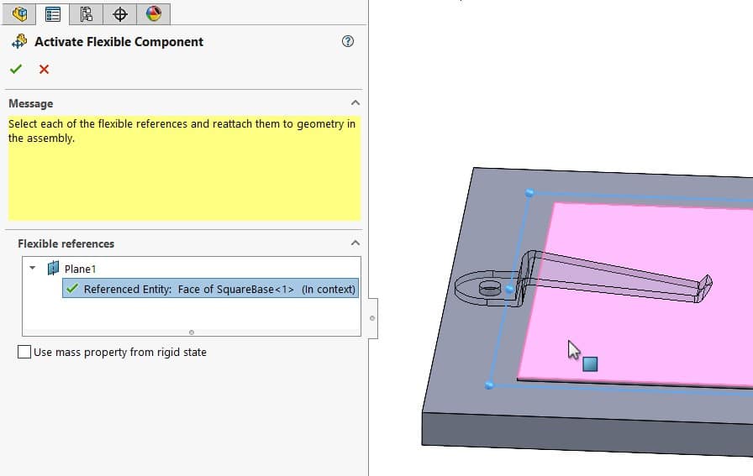Open help for Activate Flexible Component
The image size is (753, 476).
point(348,41)
